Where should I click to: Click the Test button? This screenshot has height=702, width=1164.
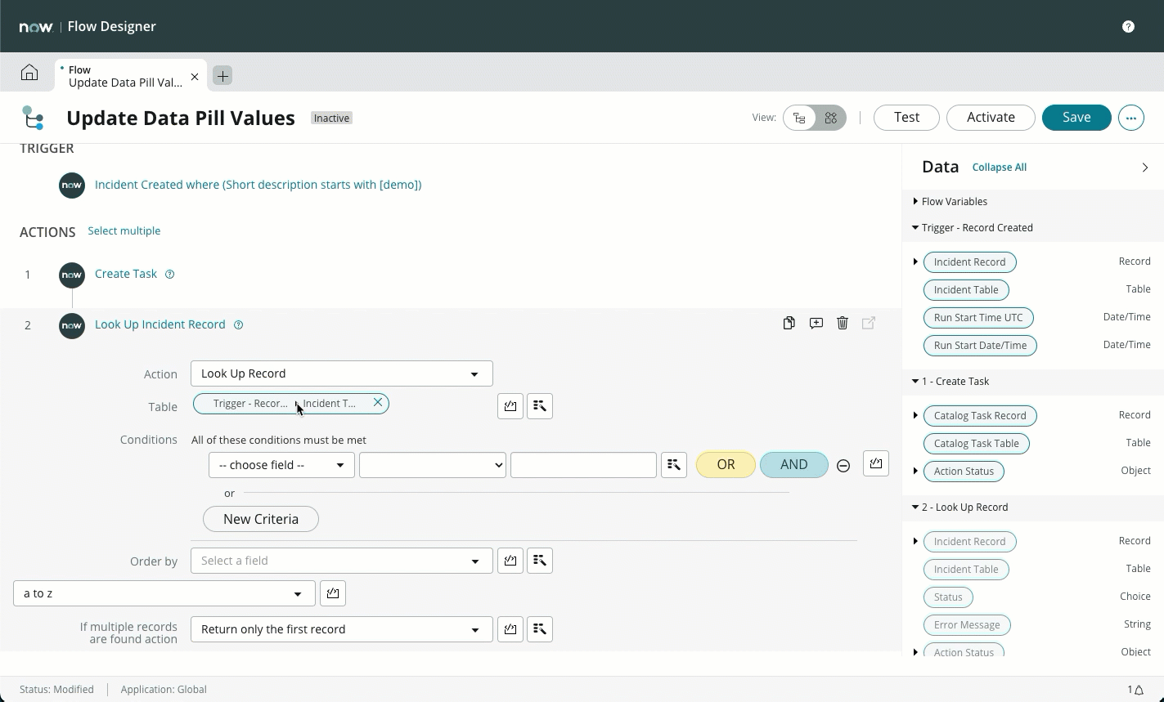906,118
